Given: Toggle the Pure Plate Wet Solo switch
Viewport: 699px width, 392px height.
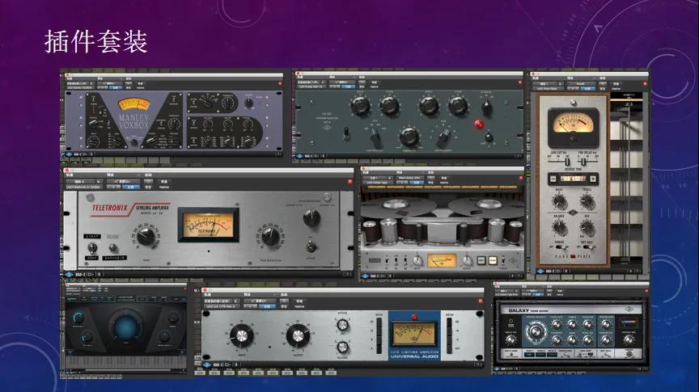Looking at the screenshot, I should 587,247.
